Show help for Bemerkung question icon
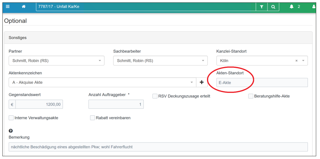Viewport: 320px width, 159px height. pos(11,131)
